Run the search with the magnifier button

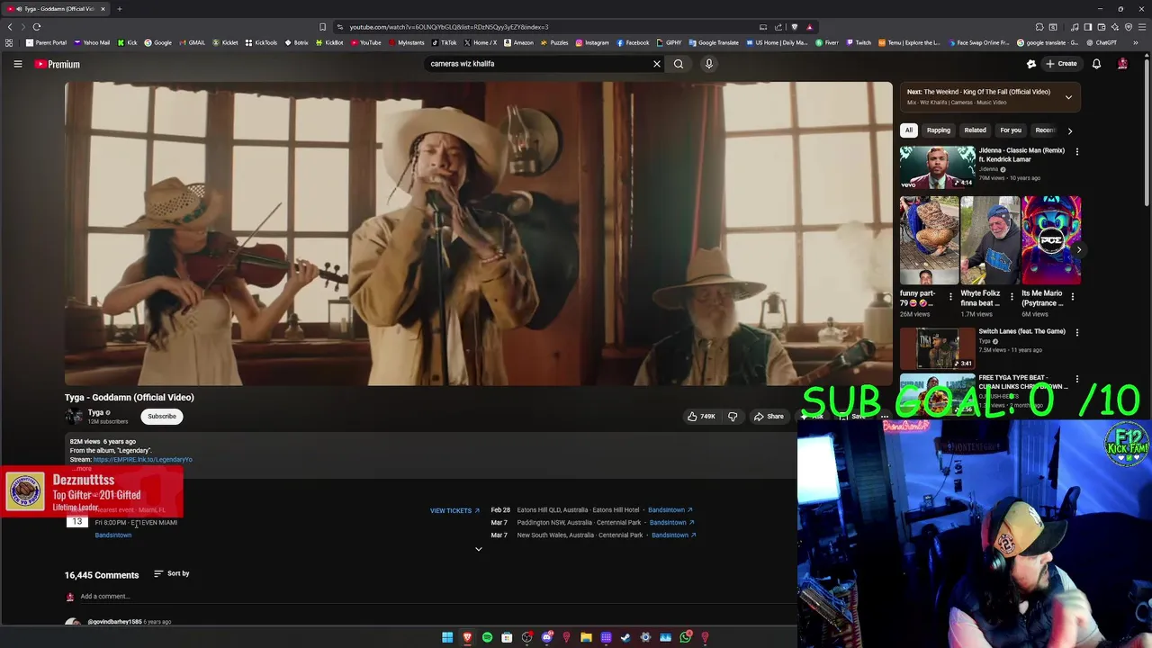click(x=679, y=64)
